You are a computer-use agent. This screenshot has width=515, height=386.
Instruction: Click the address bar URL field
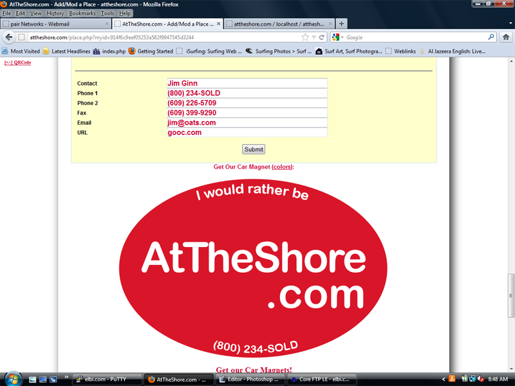tap(164, 37)
